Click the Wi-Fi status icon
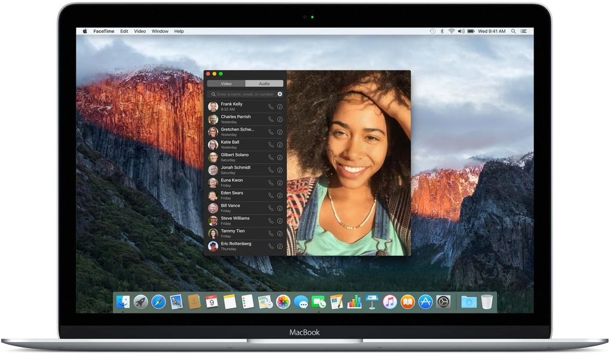 point(451,31)
